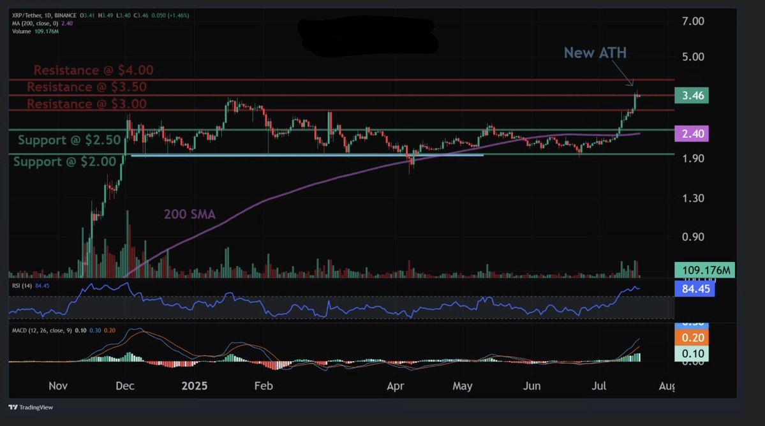Click the XRP/Tether symbol title in legend
765x426 pixels.
tap(44, 15)
